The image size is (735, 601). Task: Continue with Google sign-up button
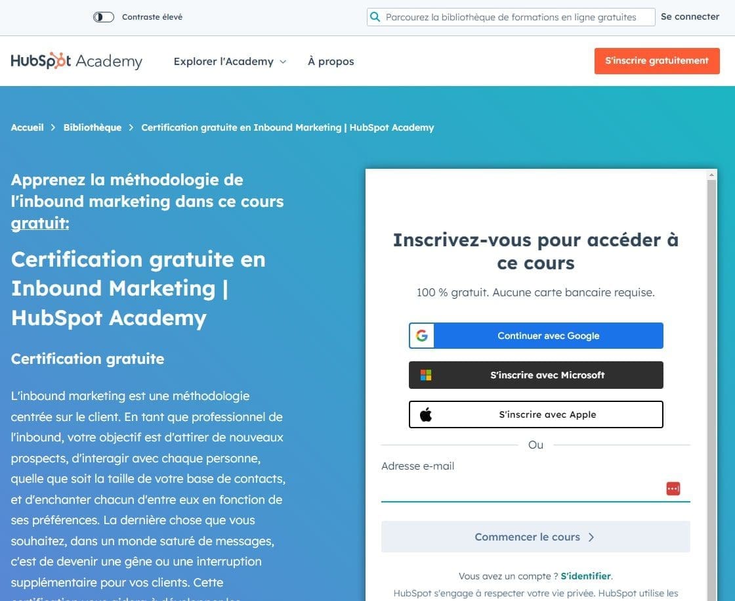tap(535, 336)
